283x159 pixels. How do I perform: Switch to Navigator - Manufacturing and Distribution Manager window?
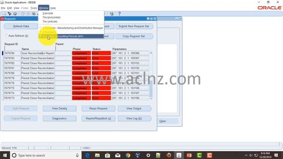[x=71, y=28]
